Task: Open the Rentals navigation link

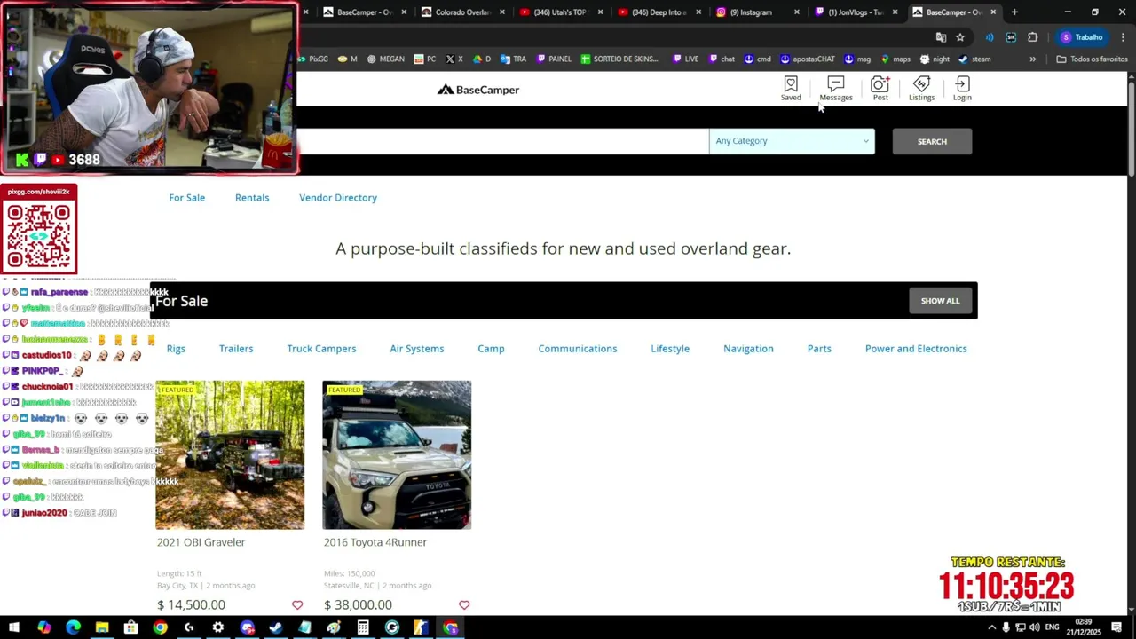Action: [x=252, y=198]
